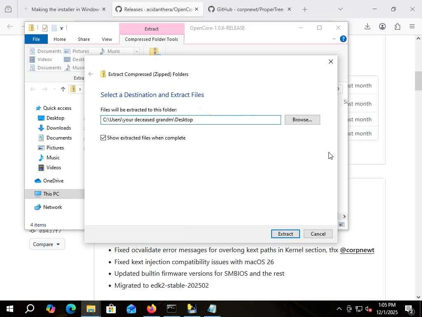Screen dimensions: 422x317
Task: Click the browser page vertical scrollbar thumb
Action: pyautogui.click(x=418, y=81)
